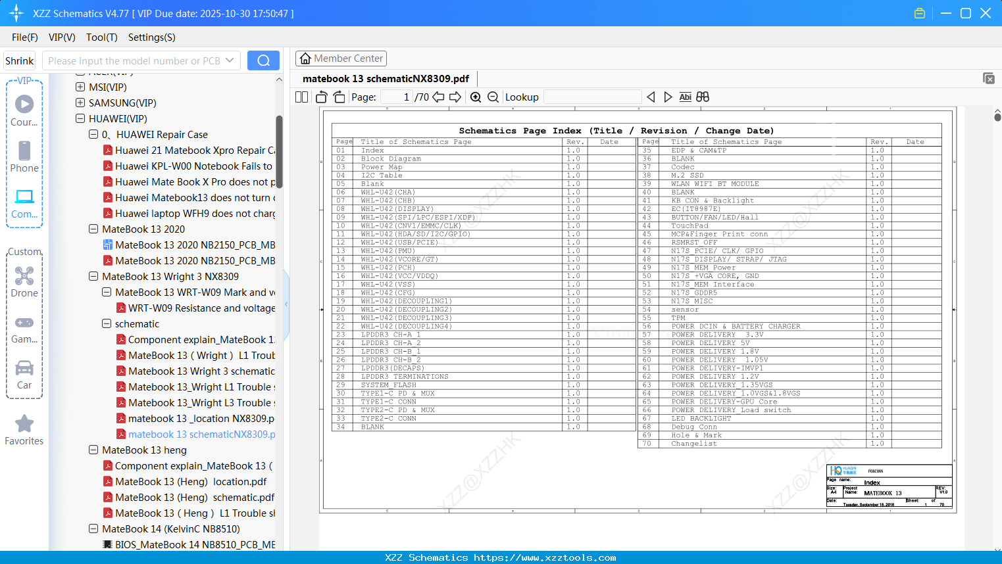Open Huawei 21 Matebook Xpro Repair Case PDF
This screenshot has width=1002, height=564.
(x=189, y=151)
